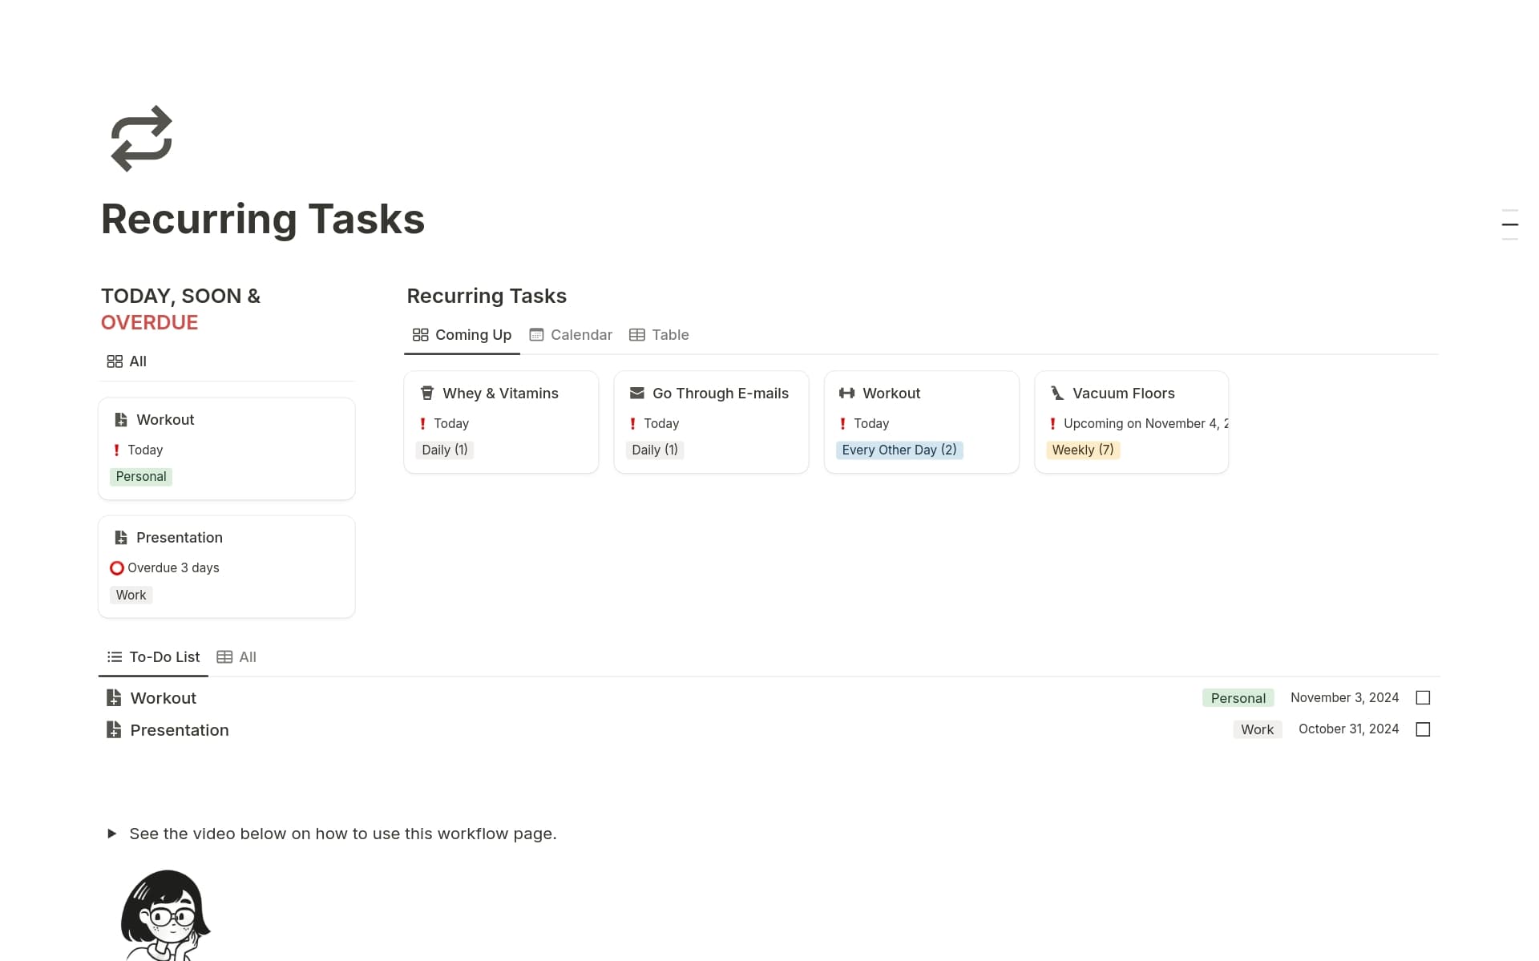Click the page icon of Presentation list row
The image size is (1539, 961).
click(x=114, y=730)
